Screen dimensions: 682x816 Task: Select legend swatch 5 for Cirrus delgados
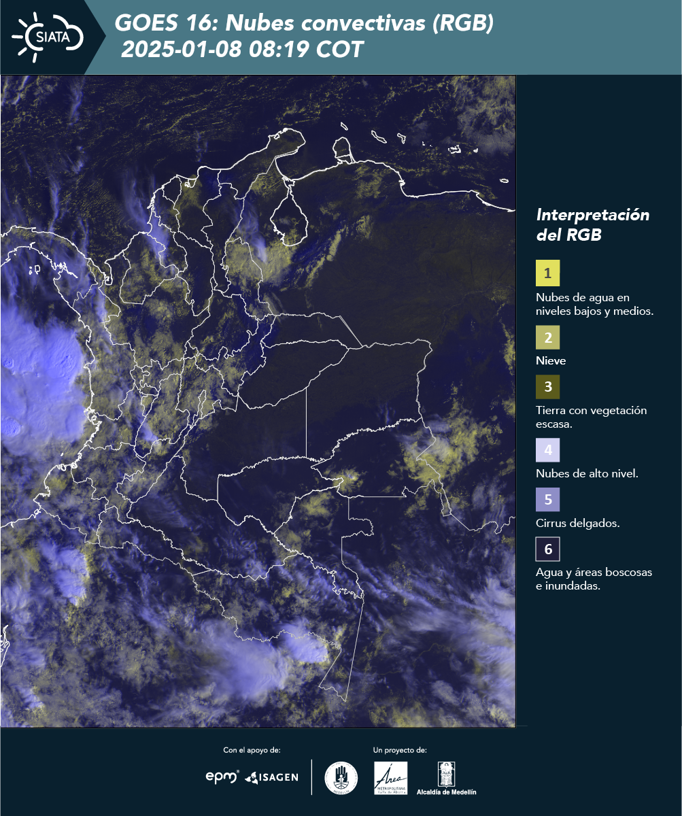coord(547,500)
